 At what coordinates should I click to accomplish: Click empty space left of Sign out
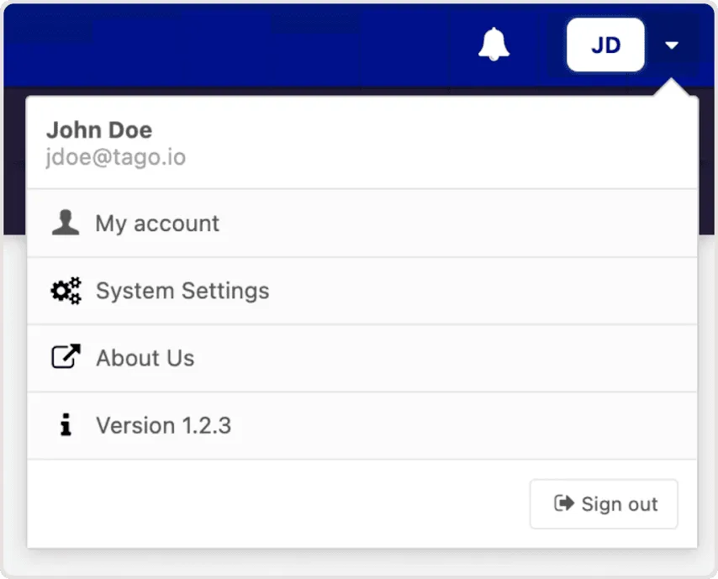277,503
